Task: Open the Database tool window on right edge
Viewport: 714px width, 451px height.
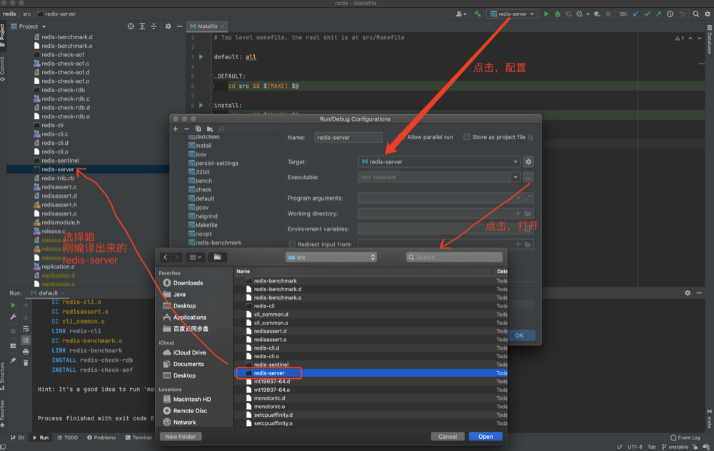Action: [710, 39]
